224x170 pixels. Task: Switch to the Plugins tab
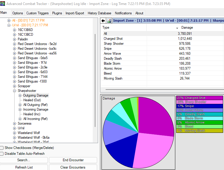click(x=57, y=13)
